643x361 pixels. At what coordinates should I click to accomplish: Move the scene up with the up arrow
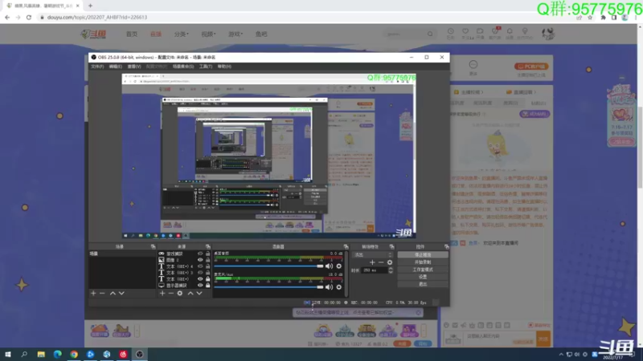click(113, 294)
